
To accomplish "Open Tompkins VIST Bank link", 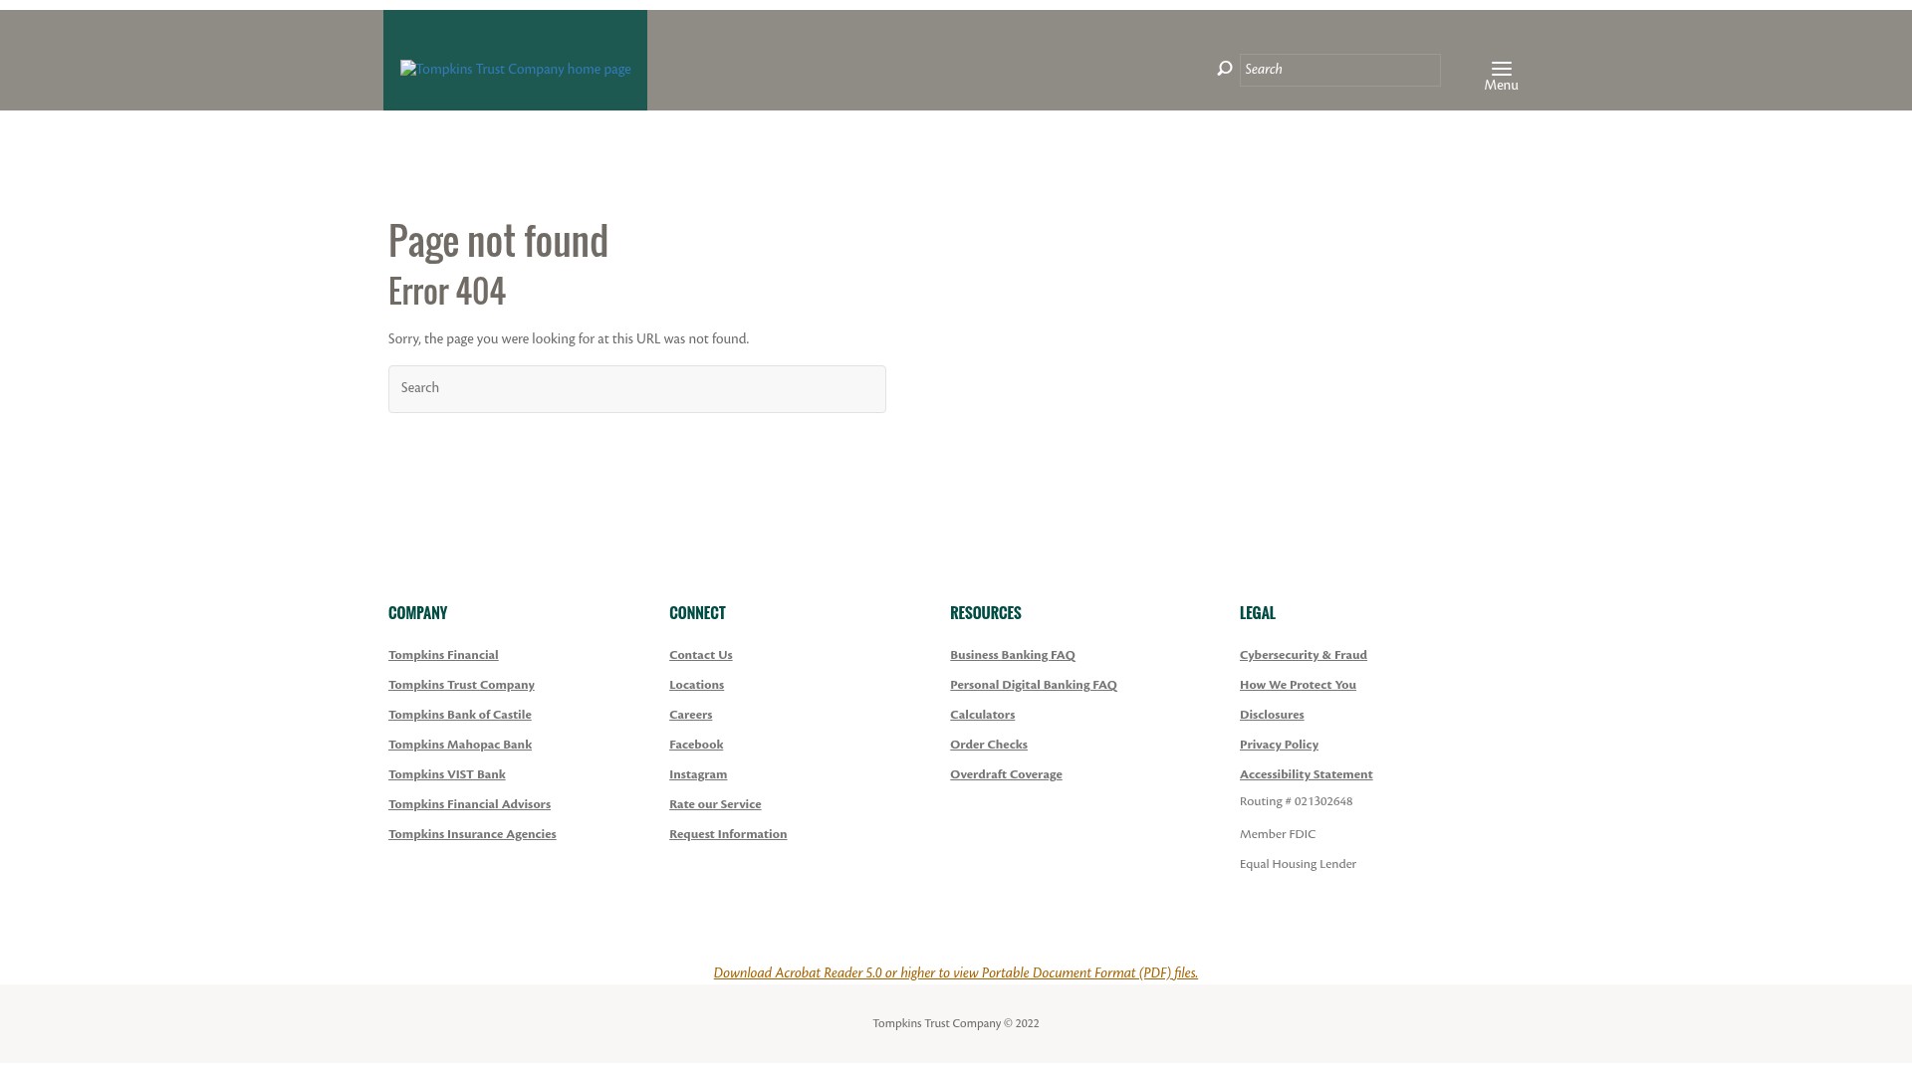I will coord(447,774).
